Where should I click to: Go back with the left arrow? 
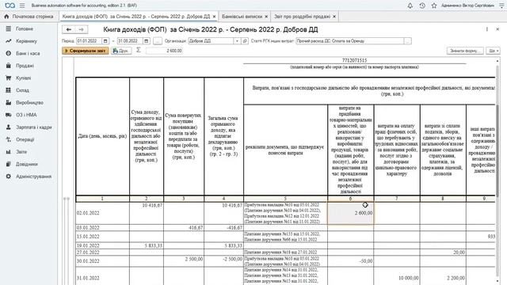69,29
